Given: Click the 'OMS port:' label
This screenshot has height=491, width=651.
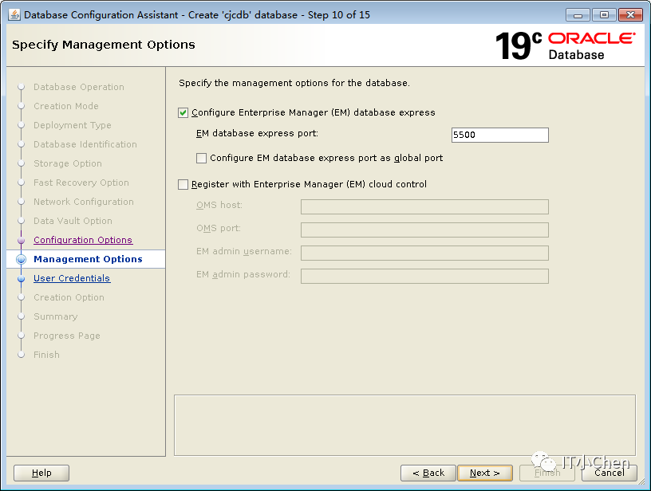Looking at the screenshot, I should pyautogui.click(x=219, y=228).
